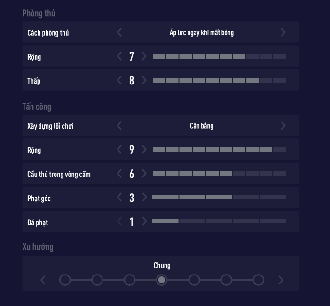Increase attacking Rộng value above 9
Viewport: 330px width, 306px height.
(x=144, y=150)
